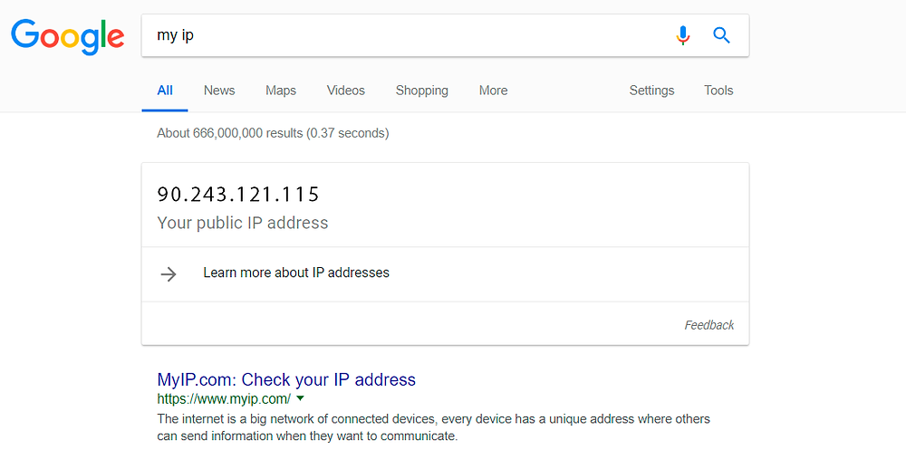Image resolution: width=906 pixels, height=459 pixels.
Task: Expand the green arrow next to myip.com URL
Action: click(299, 397)
